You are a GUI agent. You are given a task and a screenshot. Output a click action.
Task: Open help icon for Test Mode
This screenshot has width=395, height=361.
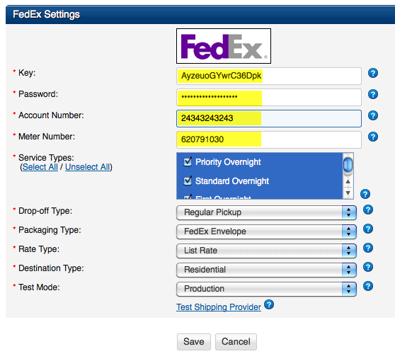[368, 286]
